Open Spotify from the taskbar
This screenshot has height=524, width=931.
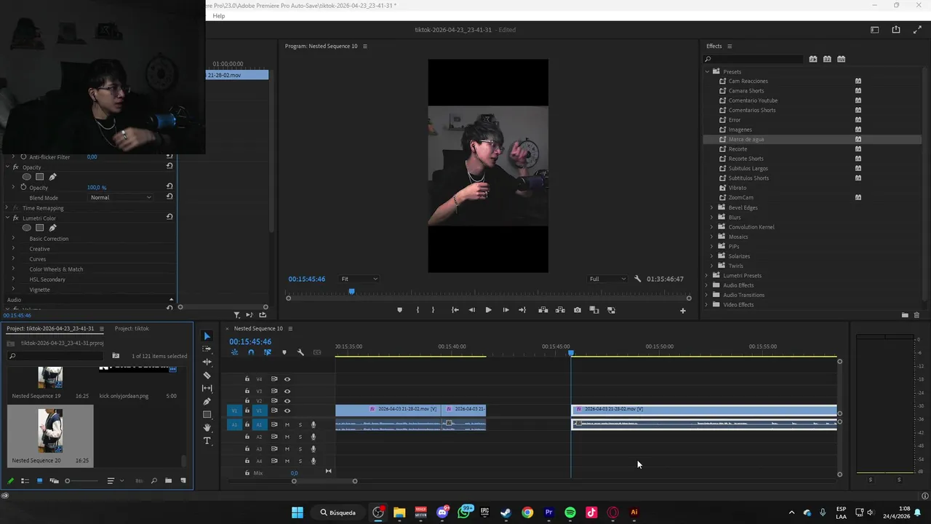click(x=570, y=512)
